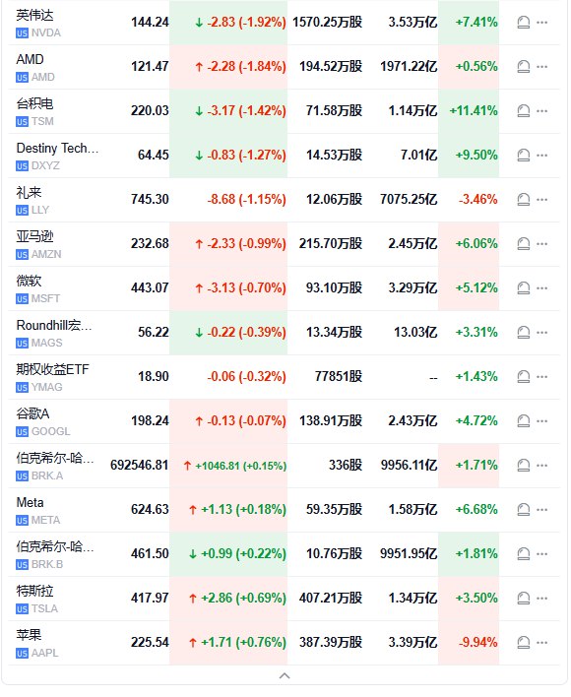Open the 台积电 stock name

pos(34,103)
